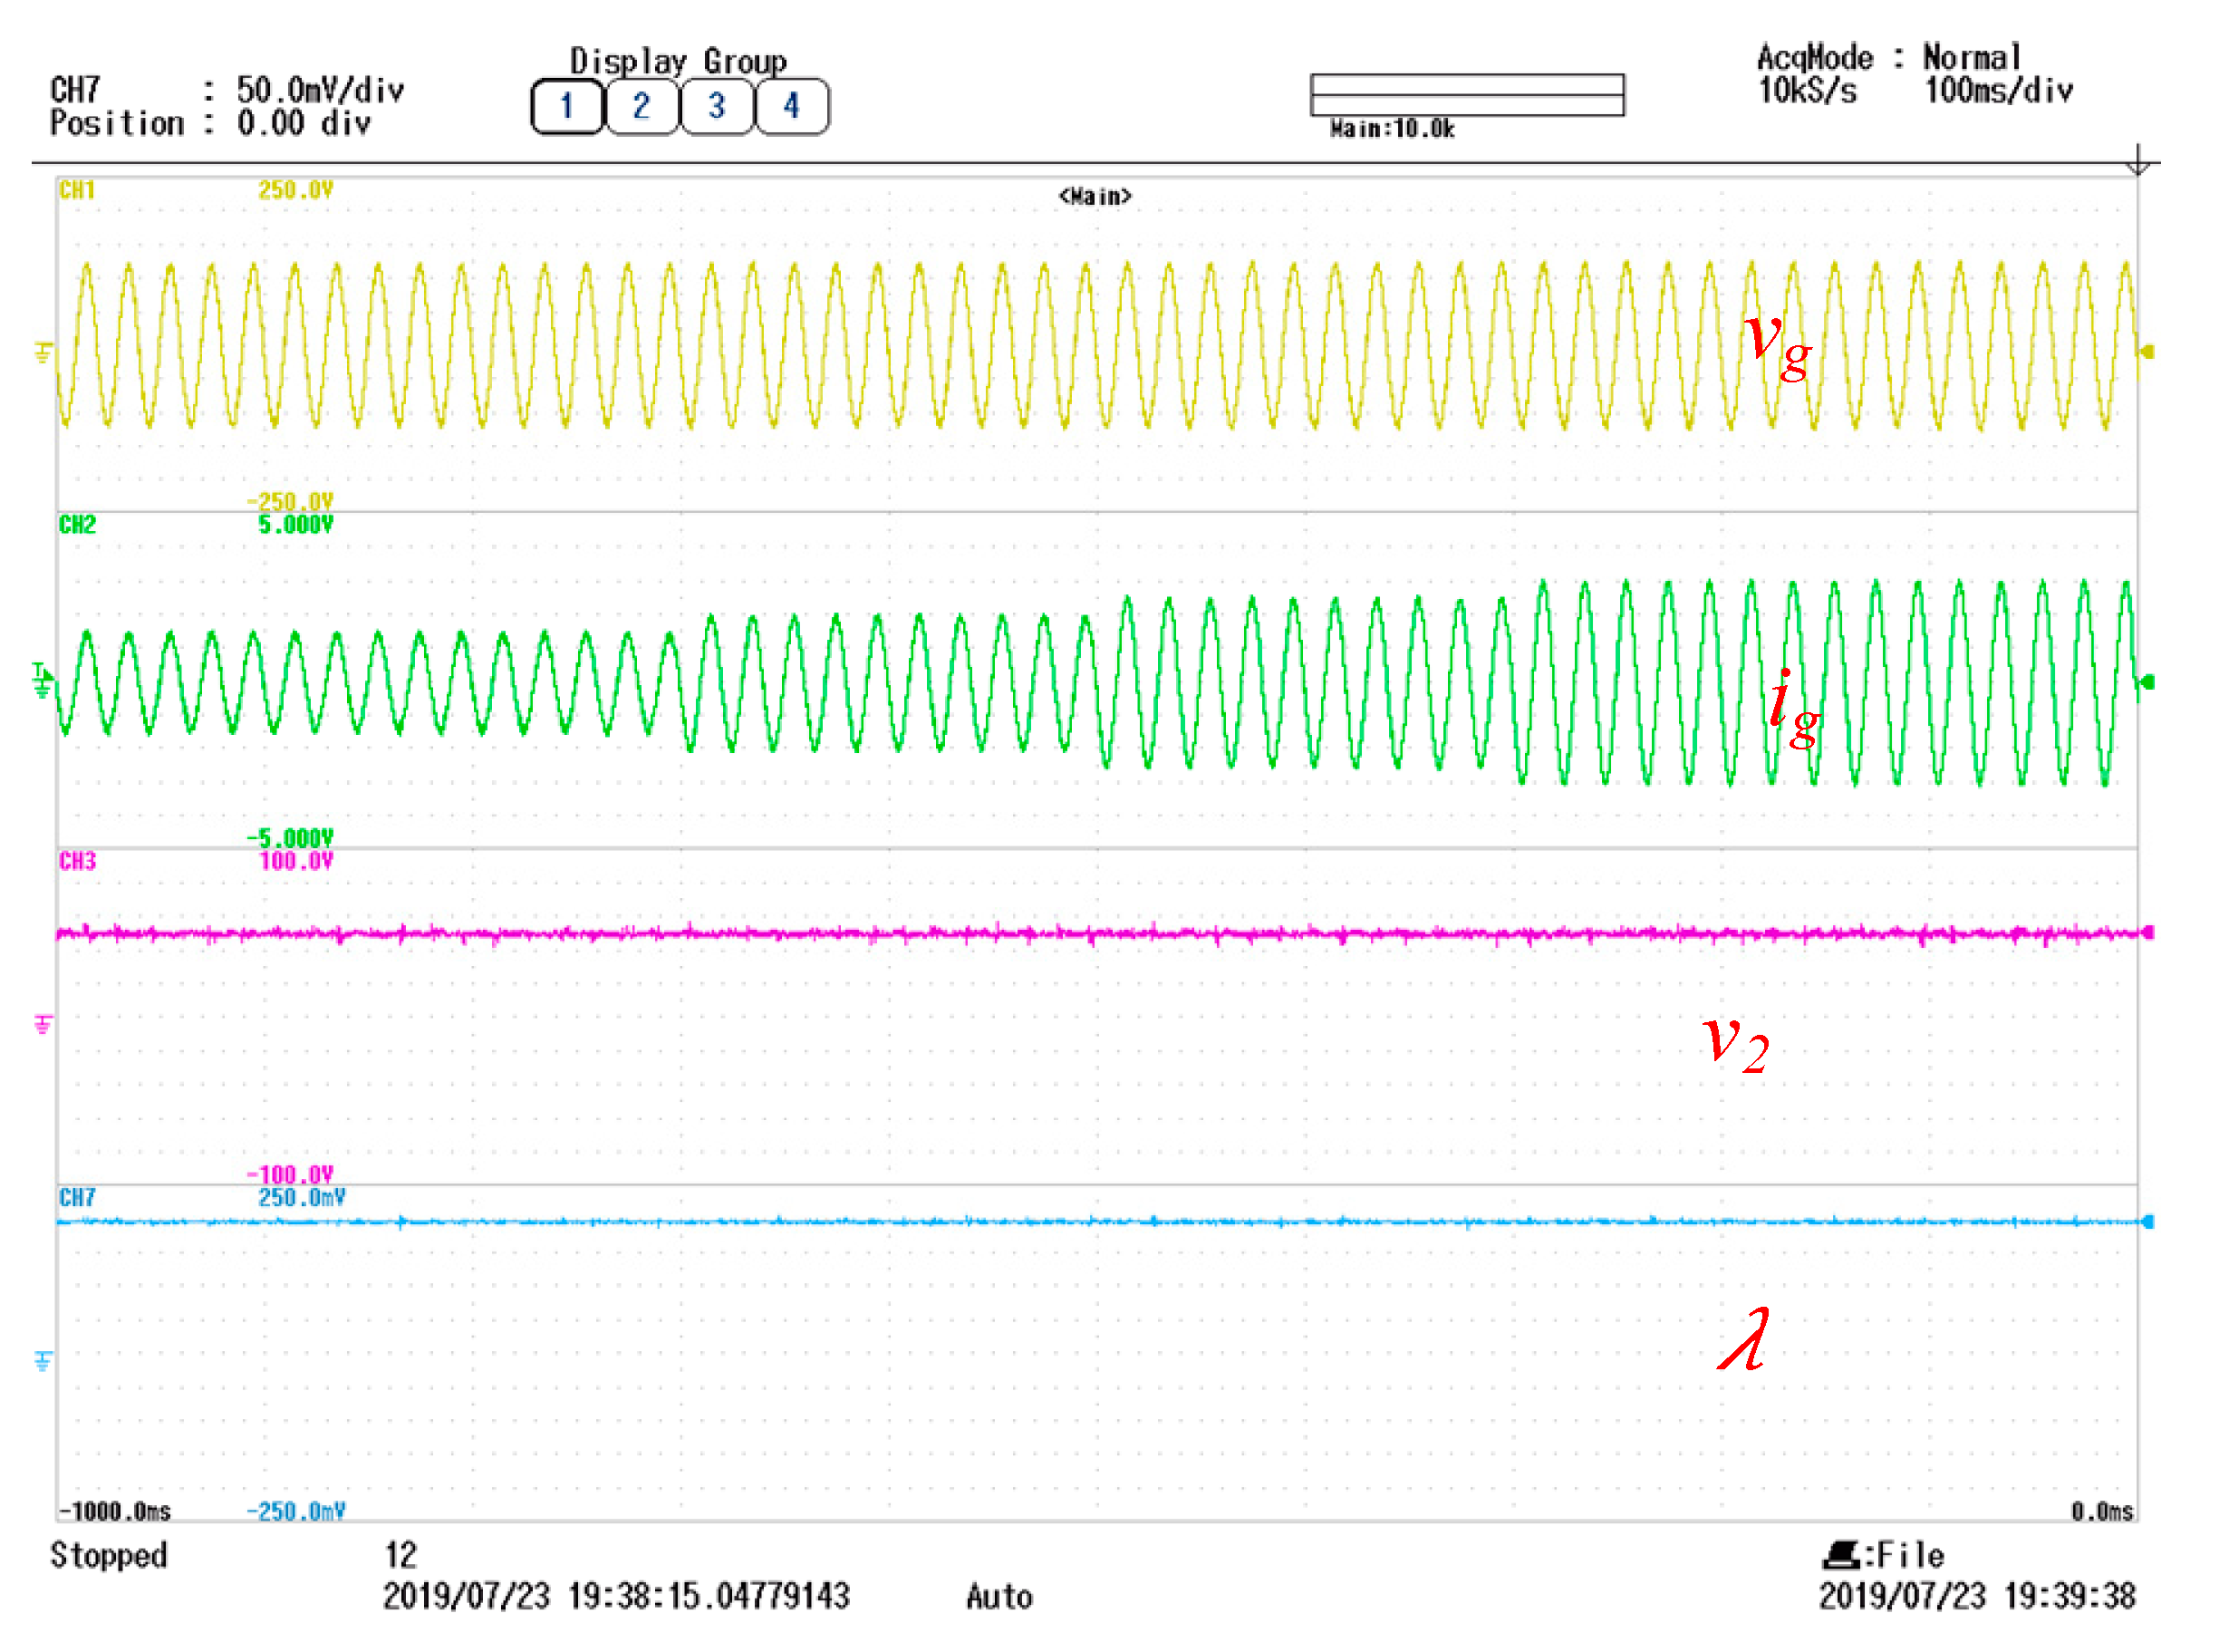Click the CH1 yellow ground marker icon
This screenshot has width=2219, height=1652.
point(43,353)
